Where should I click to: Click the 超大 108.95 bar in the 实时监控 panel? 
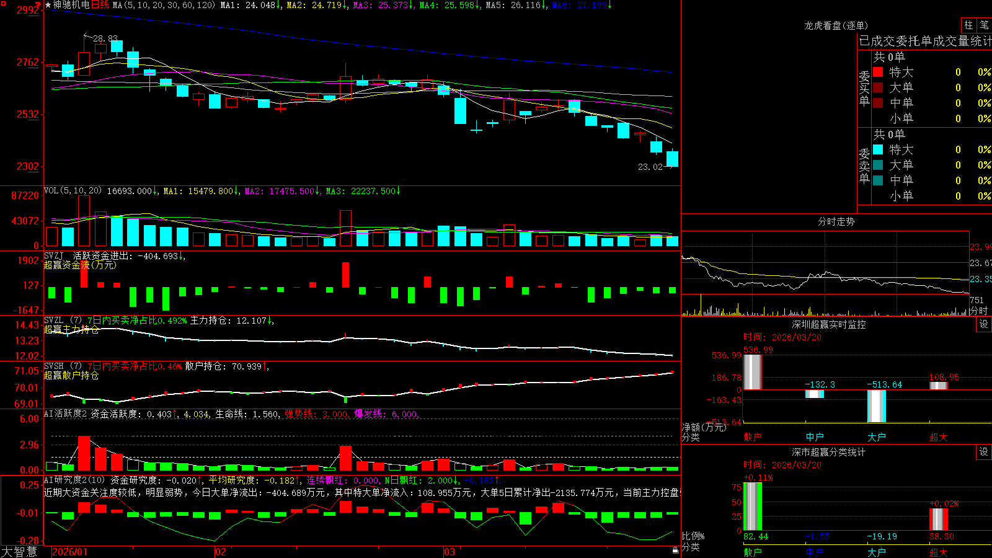point(938,386)
